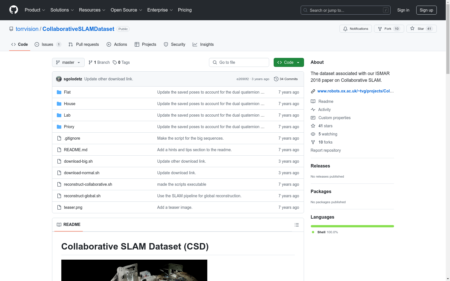The height and width of the screenshot is (281, 450).
Task: Open the master branch selector dropdown
Action: (x=68, y=62)
